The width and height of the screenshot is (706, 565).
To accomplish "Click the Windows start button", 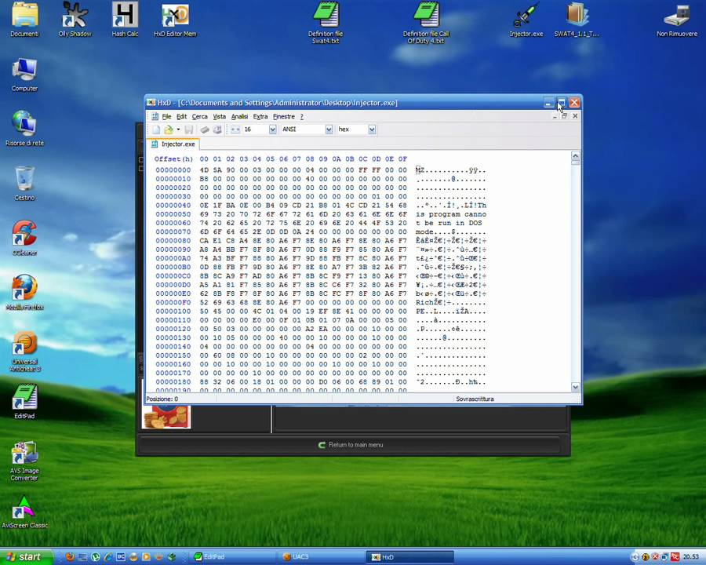I will pos(26,557).
